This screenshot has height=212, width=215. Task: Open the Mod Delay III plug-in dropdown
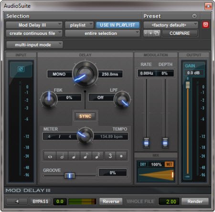(x=34, y=25)
